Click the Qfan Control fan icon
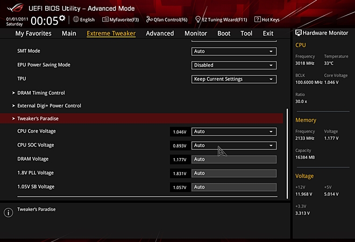355x242 pixels. pos(149,19)
